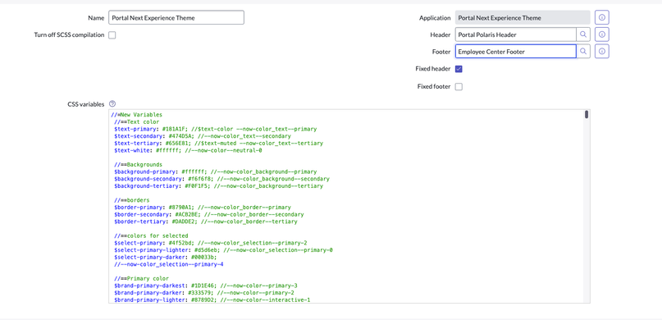
Task: Place cursor on $brand-primary-darkest line
Action: 206,286
